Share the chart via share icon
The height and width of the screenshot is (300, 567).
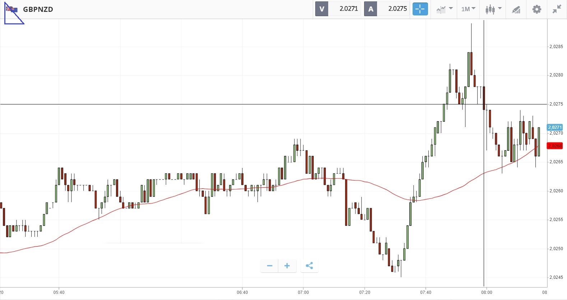[309, 266]
